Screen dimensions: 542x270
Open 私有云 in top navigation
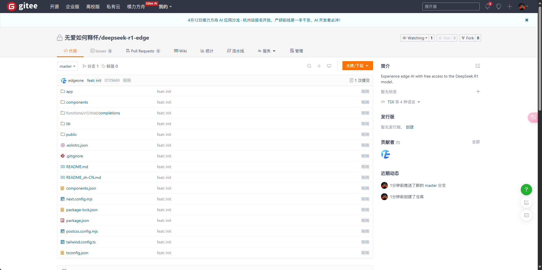(113, 7)
